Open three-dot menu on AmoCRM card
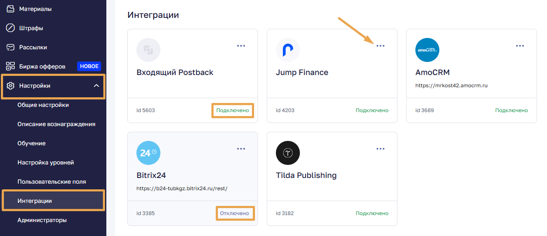547x236 pixels. pos(520,46)
